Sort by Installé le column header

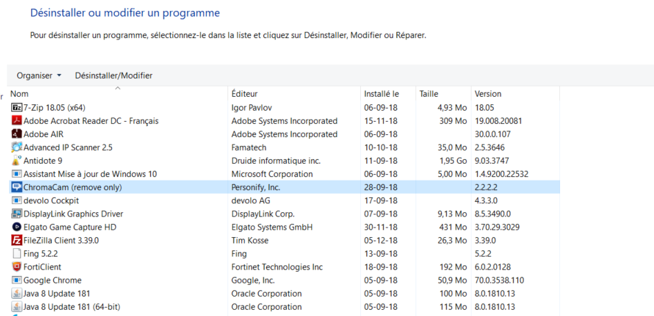tap(388, 94)
